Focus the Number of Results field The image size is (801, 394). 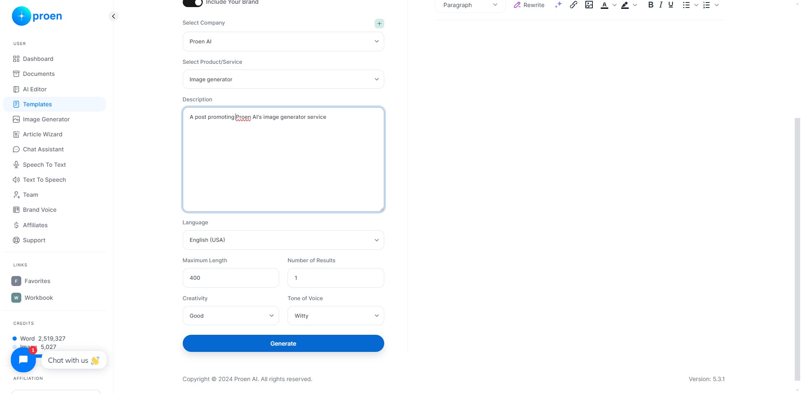coord(336,278)
